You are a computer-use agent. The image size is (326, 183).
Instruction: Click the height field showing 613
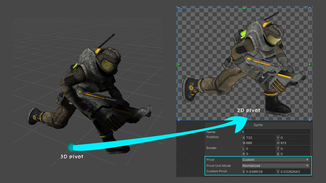295,143
